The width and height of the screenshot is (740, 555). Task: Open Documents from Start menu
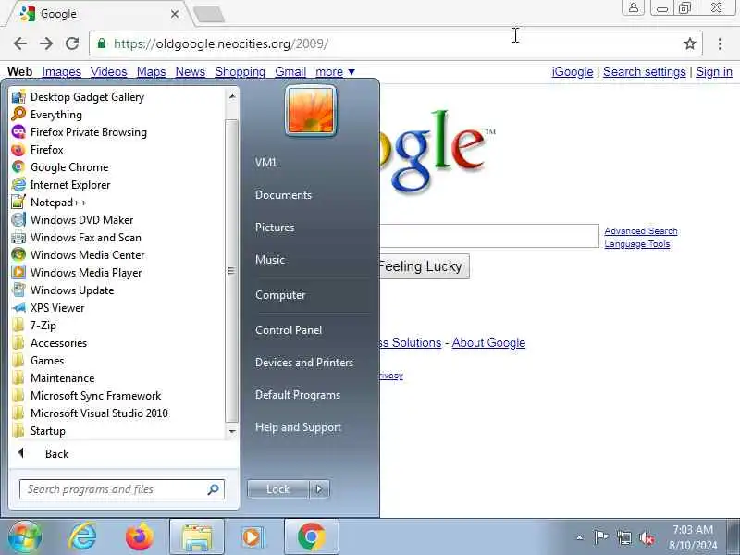[283, 195]
